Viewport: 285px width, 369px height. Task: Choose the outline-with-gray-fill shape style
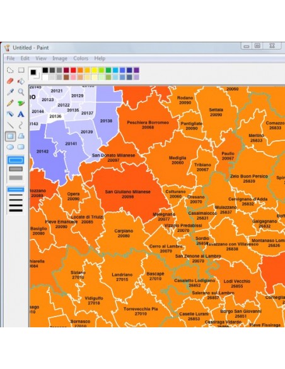(x=16, y=169)
